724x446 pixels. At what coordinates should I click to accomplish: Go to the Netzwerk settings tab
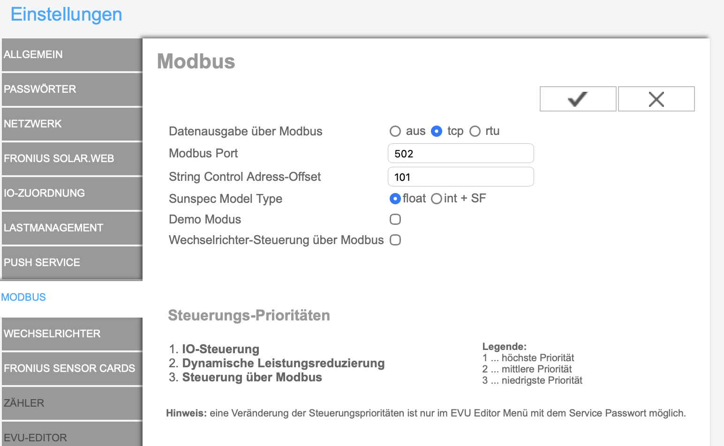click(x=72, y=124)
